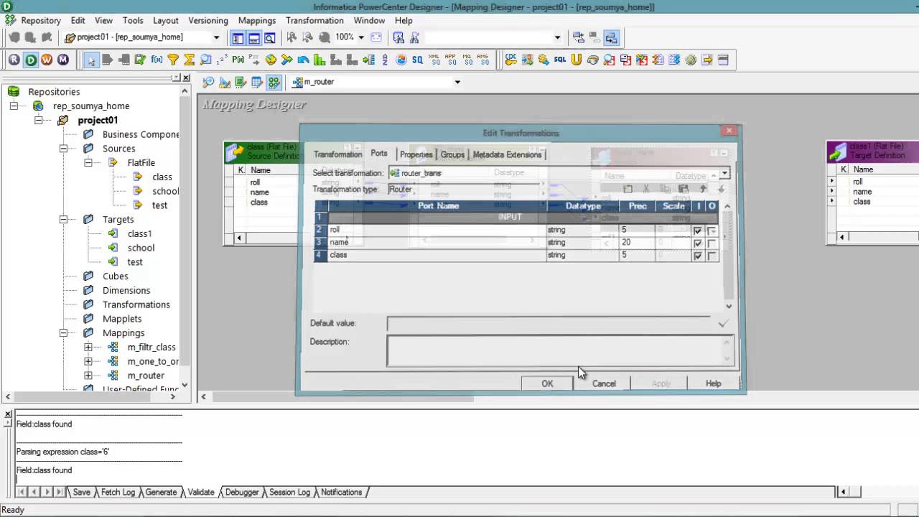The width and height of the screenshot is (919, 517).
Task: Choose the Source Qualifier SQ icon
Action: click(417, 60)
